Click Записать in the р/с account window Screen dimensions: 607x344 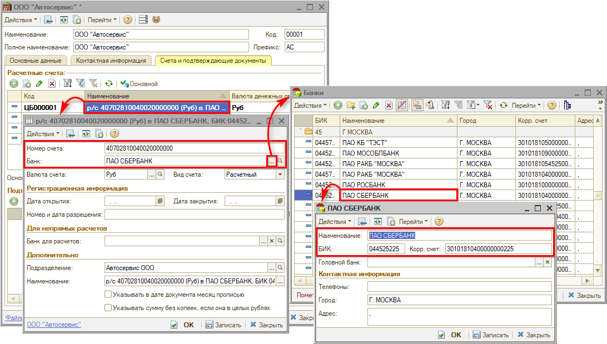click(223, 325)
